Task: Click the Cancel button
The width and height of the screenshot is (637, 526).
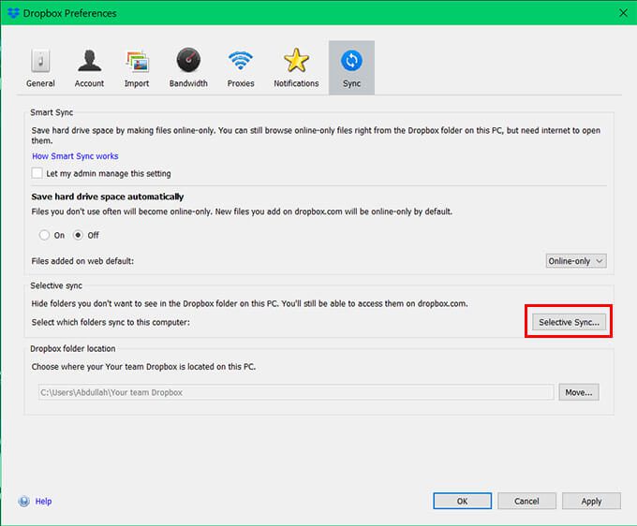Action: tap(526, 502)
